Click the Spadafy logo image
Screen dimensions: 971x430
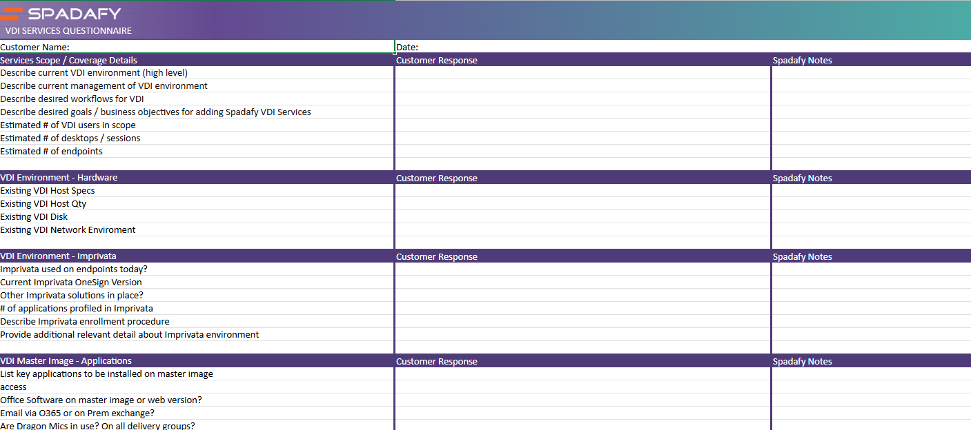click(x=61, y=13)
